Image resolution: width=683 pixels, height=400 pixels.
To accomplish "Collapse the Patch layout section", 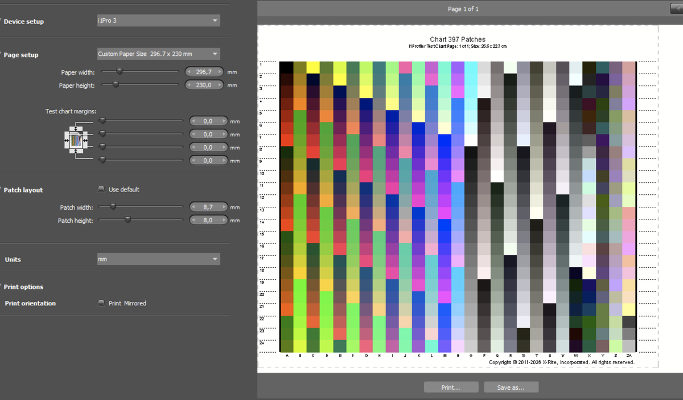I will point(23,190).
